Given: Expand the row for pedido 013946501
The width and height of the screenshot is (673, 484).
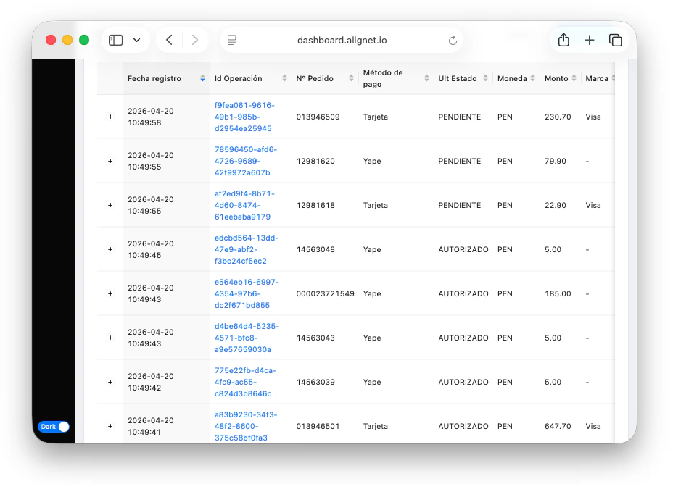Looking at the screenshot, I should (110, 426).
